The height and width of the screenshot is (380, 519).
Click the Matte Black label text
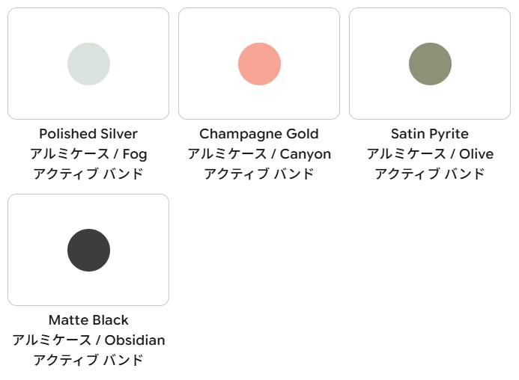point(88,320)
